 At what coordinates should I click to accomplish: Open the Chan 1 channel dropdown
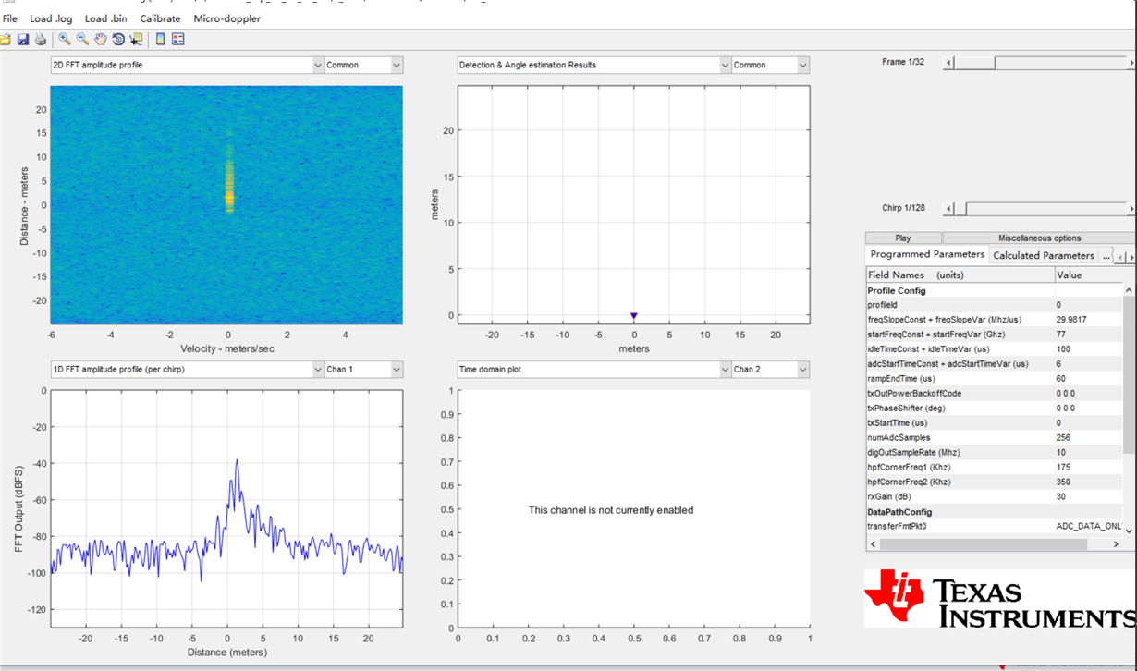click(363, 369)
